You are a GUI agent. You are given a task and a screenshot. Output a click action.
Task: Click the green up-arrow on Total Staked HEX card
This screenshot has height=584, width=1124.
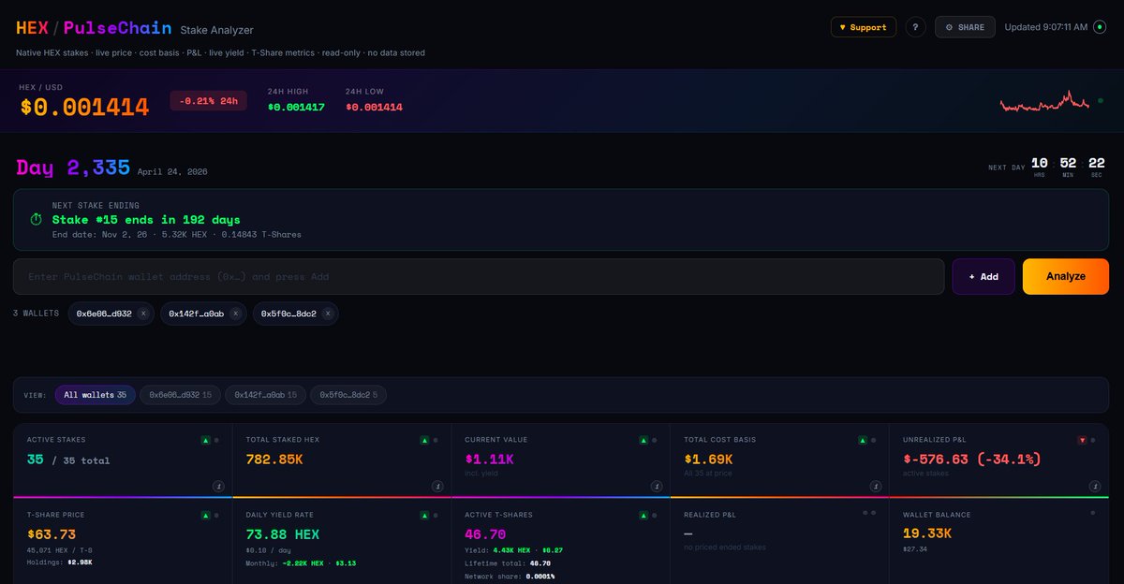coord(424,440)
